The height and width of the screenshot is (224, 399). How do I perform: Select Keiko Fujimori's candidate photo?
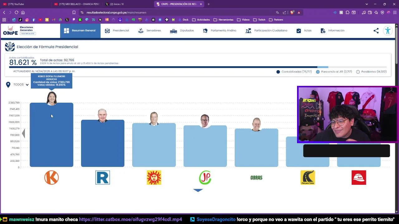[51, 98]
